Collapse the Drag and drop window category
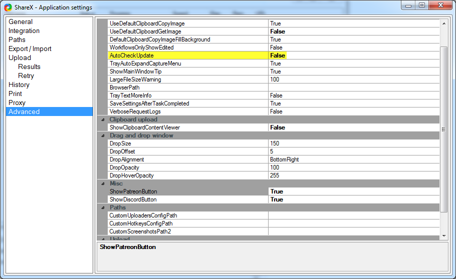Image resolution: width=456 pixels, height=279 pixels. 103,135
